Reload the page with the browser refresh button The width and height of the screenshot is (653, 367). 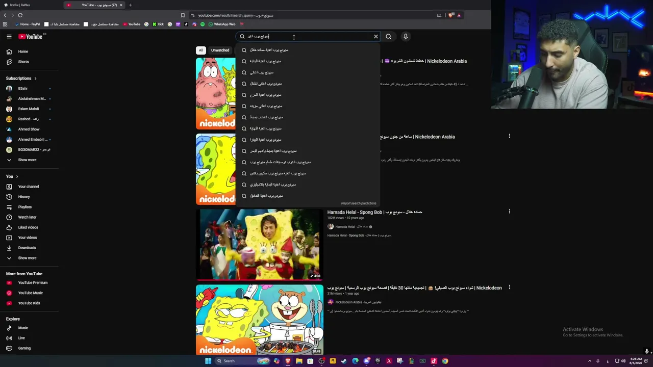[x=20, y=15]
